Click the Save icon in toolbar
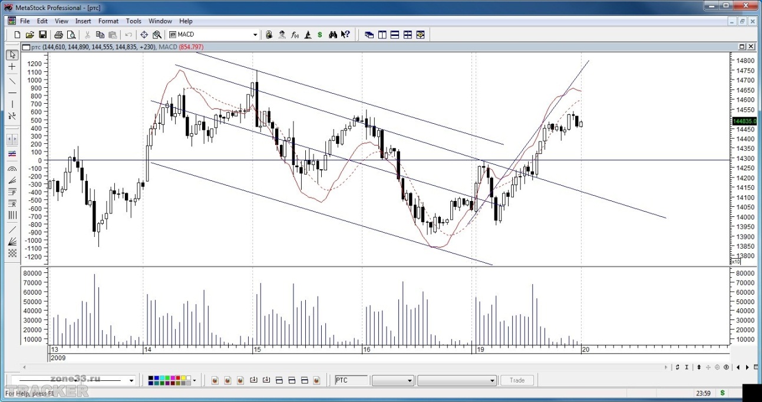Screen dimensions: 762x402 43,35
